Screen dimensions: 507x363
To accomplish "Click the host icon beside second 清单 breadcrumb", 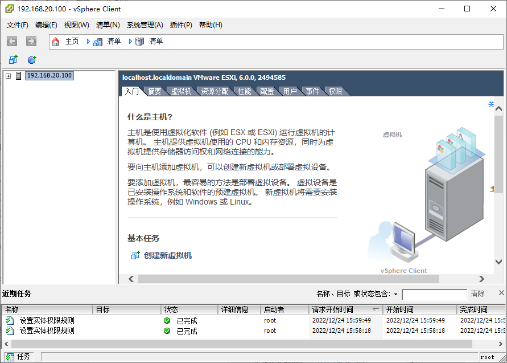I will pos(138,41).
